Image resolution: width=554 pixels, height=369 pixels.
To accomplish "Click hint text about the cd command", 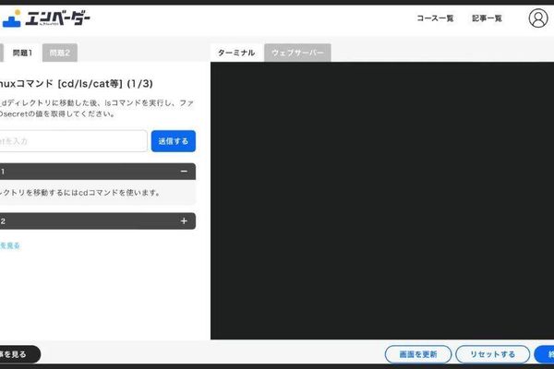I will pos(80,193).
